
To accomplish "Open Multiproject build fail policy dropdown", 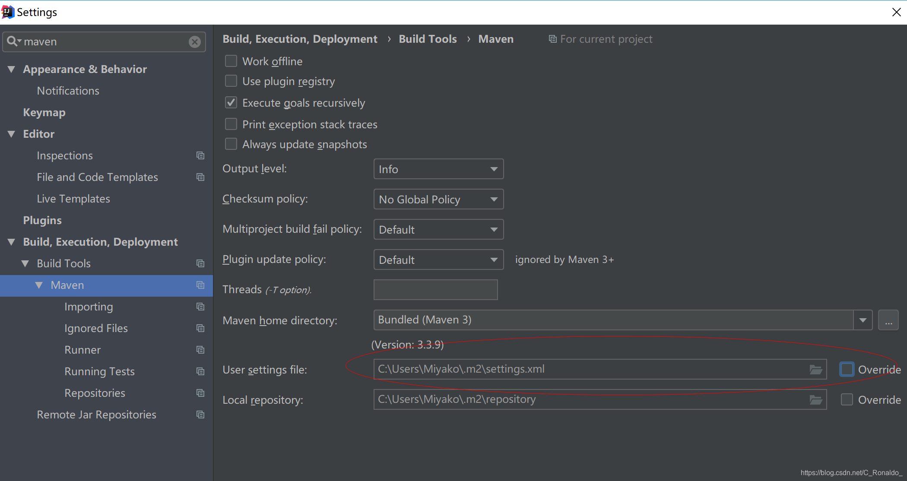I will click(438, 229).
